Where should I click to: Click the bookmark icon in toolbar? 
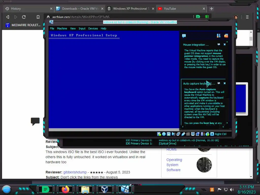pyautogui.click(x=38, y=17)
